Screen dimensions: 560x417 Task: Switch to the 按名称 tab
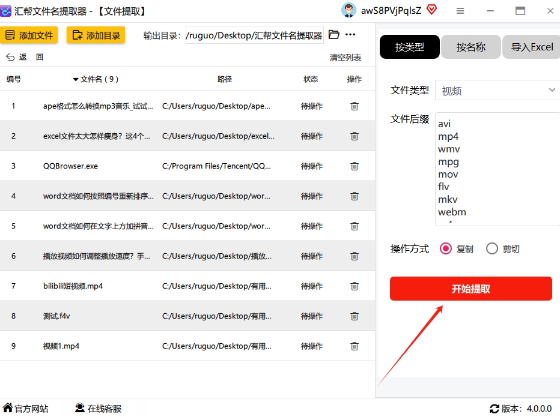click(x=470, y=47)
